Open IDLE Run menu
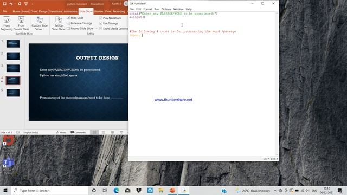 (x=157, y=9)
